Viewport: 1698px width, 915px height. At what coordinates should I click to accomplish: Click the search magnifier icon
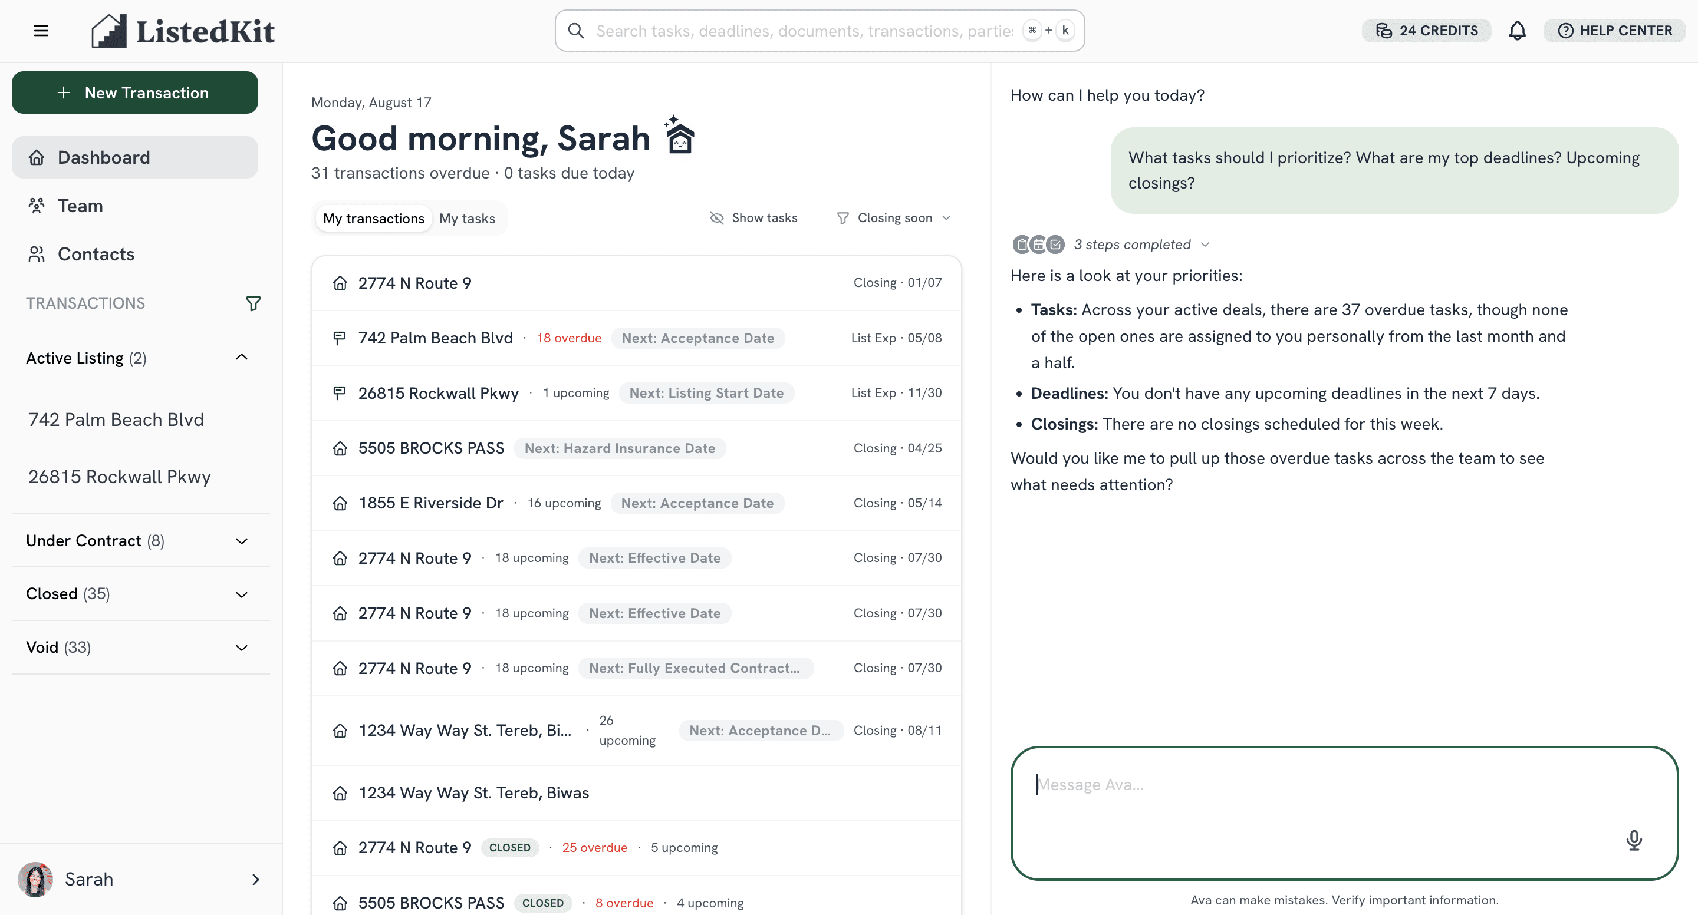tap(575, 31)
